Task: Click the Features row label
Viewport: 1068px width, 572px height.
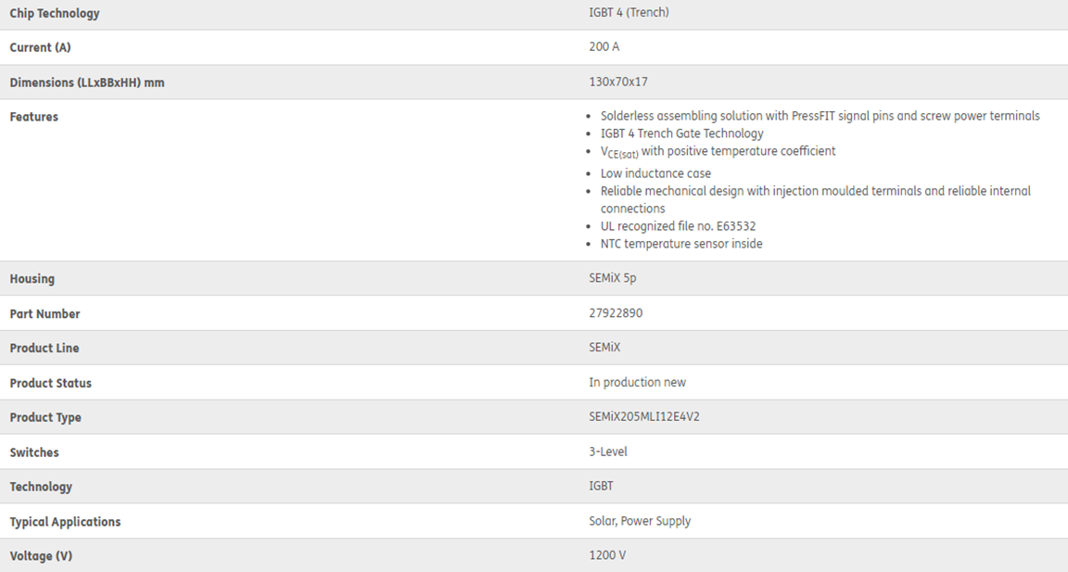Action: [x=34, y=117]
